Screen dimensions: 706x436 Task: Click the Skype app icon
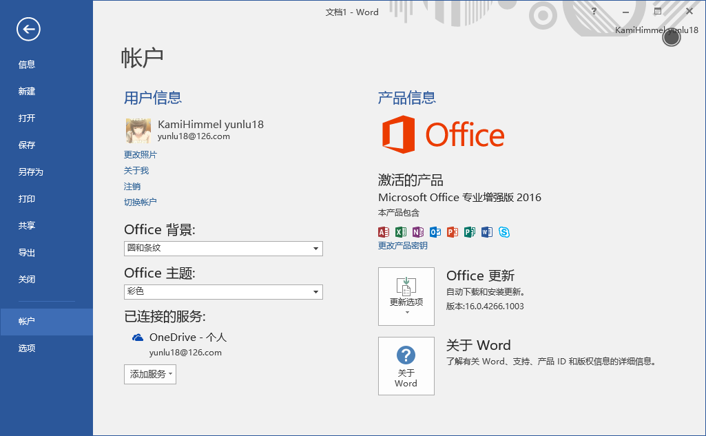(x=504, y=232)
